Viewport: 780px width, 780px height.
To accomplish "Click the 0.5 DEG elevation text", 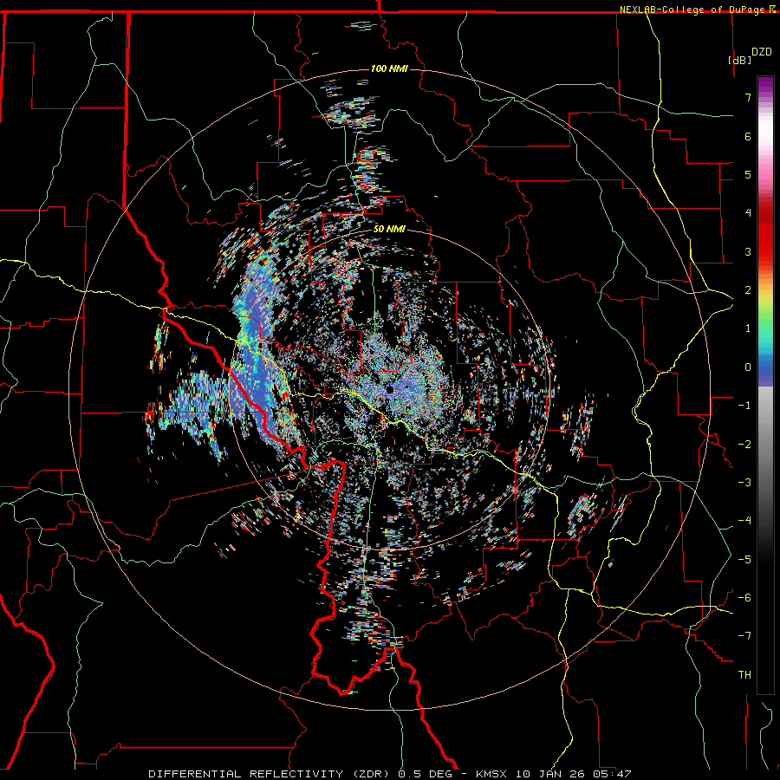I will [x=425, y=774].
